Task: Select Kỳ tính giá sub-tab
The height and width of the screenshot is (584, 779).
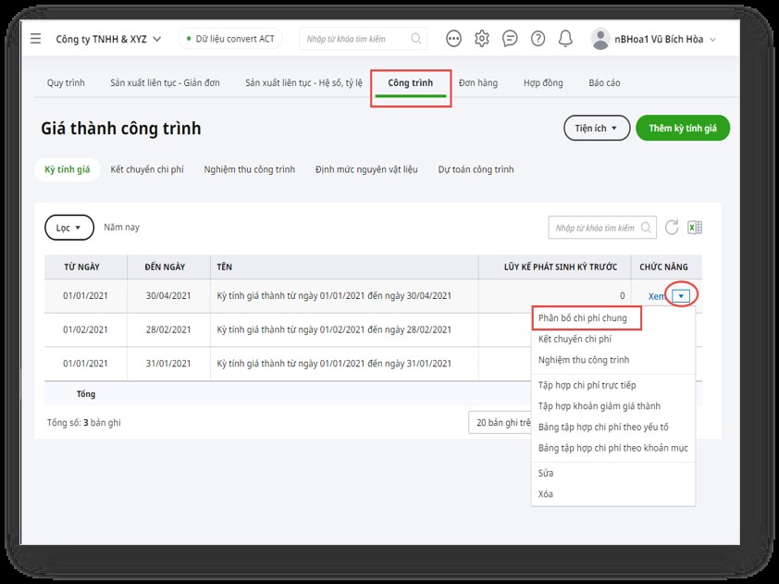Action: 67,169
